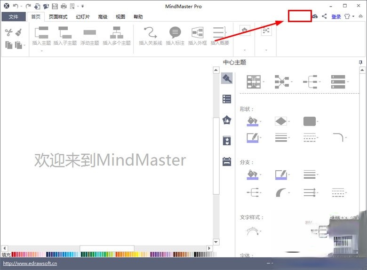Open the arched text style dropdown
This screenshot has width=367, height=270.
[254, 231]
